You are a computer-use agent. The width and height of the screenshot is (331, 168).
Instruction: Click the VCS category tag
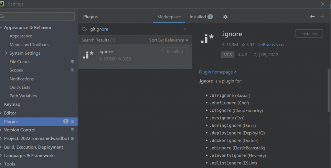[228, 55]
